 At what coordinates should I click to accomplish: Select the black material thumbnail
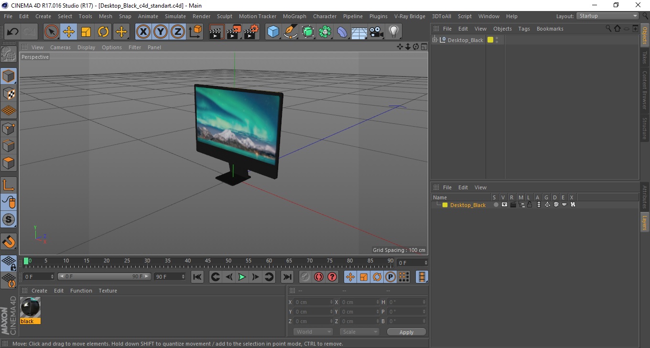pyautogui.click(x=30, y=307)
